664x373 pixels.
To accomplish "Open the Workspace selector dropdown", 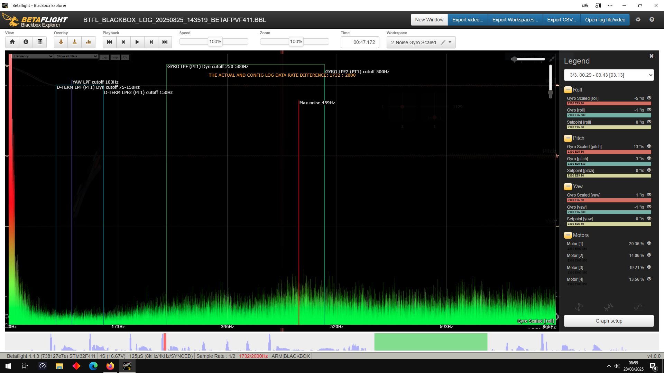I will 450,42.
